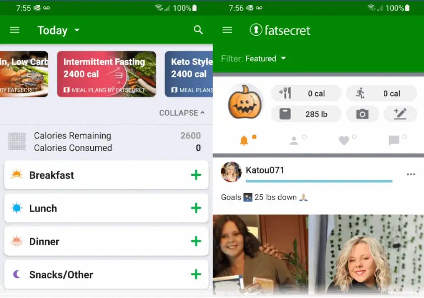Open the camera photo button
This screenshot has width=424, height=298.
pos(362,114)
